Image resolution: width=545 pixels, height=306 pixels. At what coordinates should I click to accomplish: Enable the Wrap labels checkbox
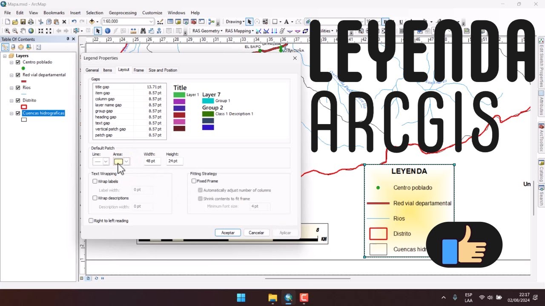(x=95, y=181)
